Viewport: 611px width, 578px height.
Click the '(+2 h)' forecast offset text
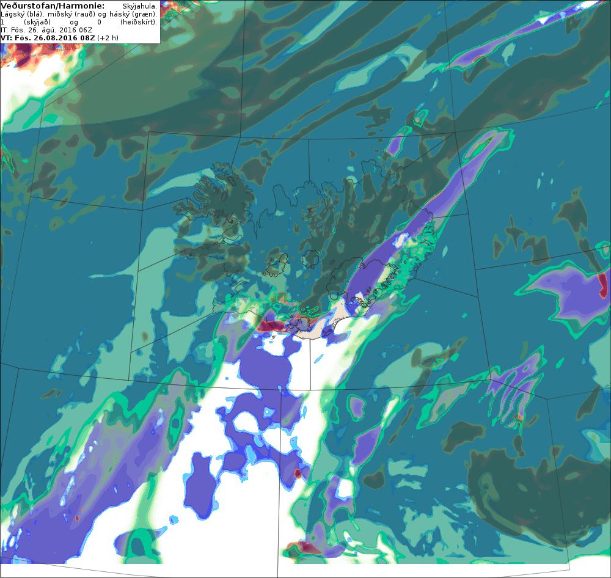108,38
